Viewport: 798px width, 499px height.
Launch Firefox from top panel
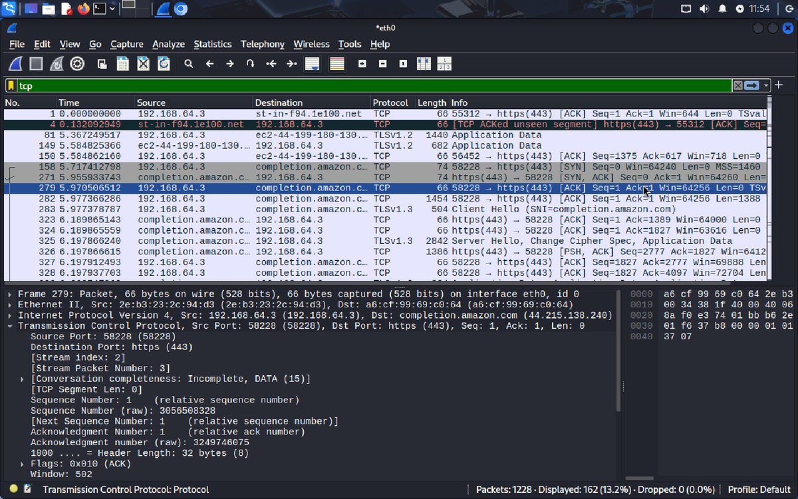82,9
